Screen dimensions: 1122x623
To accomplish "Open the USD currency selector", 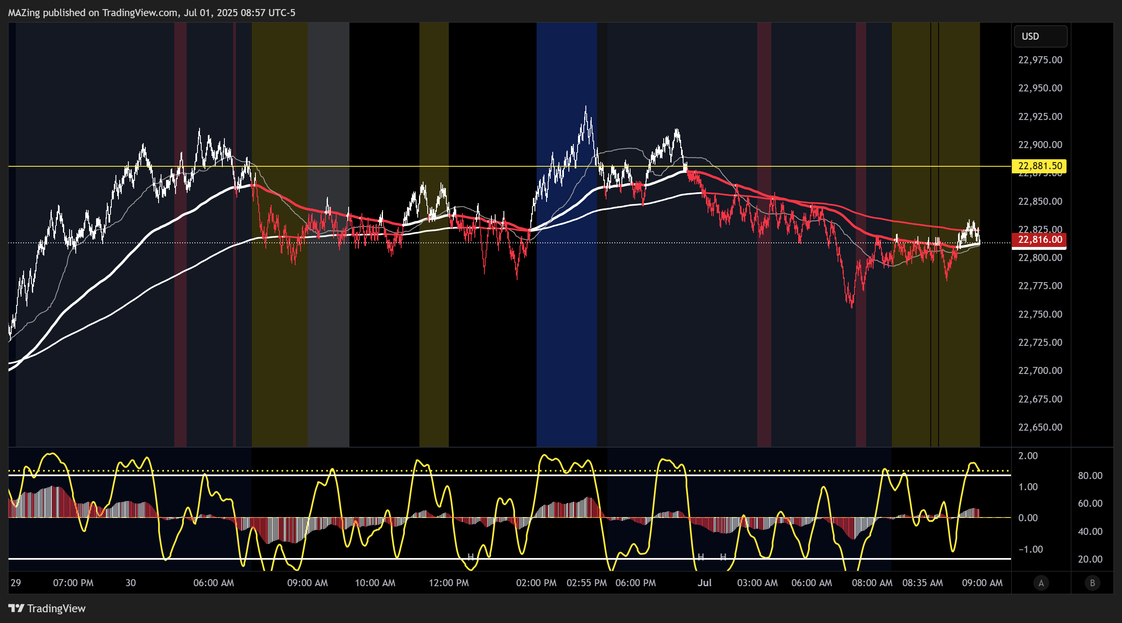I will 1040,36.
